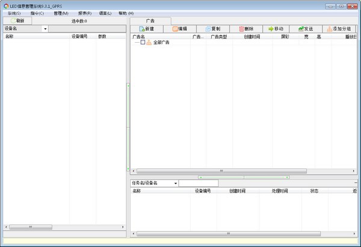The image size is (361, 247).
Task: Click the 添加分组 (Add group) button
Action: [x=339, y=29]
